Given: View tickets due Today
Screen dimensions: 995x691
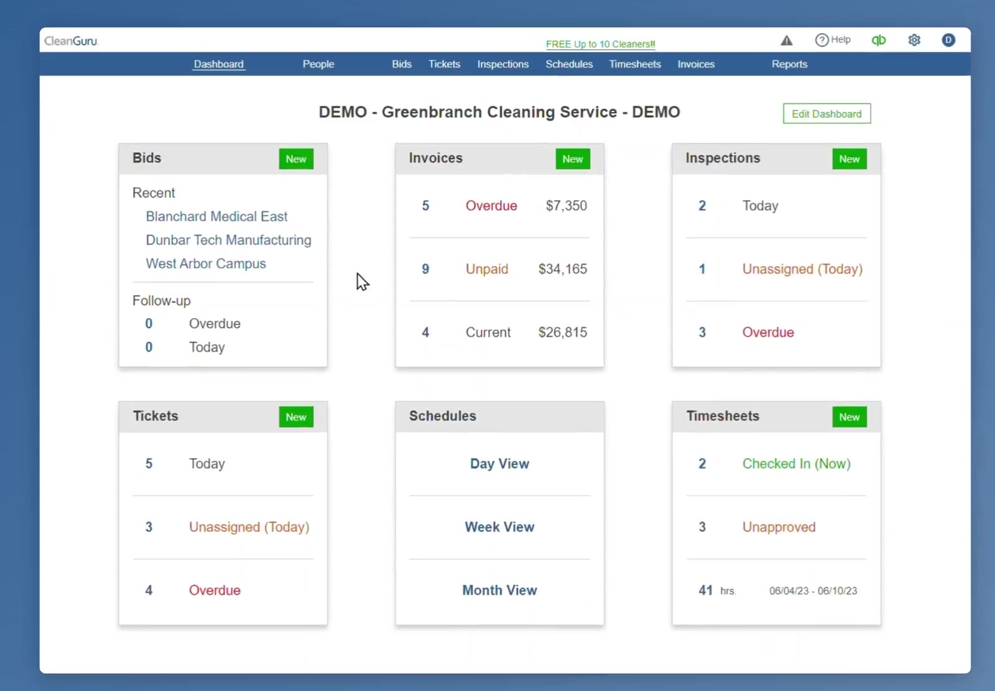Looking at the screenshot, I should click(207, 464).
